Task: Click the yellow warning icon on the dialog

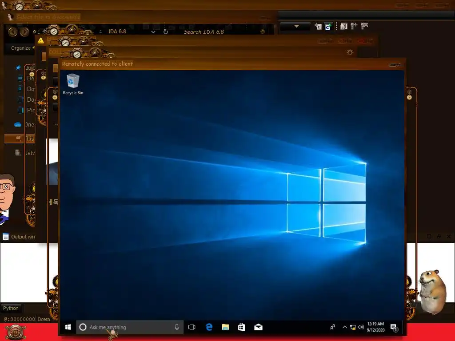Action: point(40,40)
